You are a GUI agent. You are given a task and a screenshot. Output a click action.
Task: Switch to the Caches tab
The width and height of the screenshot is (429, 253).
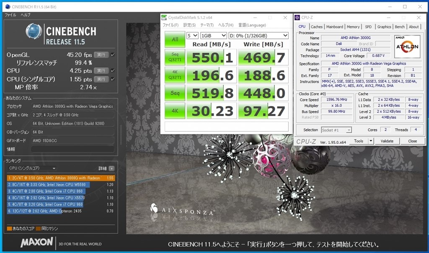(317, 27)
